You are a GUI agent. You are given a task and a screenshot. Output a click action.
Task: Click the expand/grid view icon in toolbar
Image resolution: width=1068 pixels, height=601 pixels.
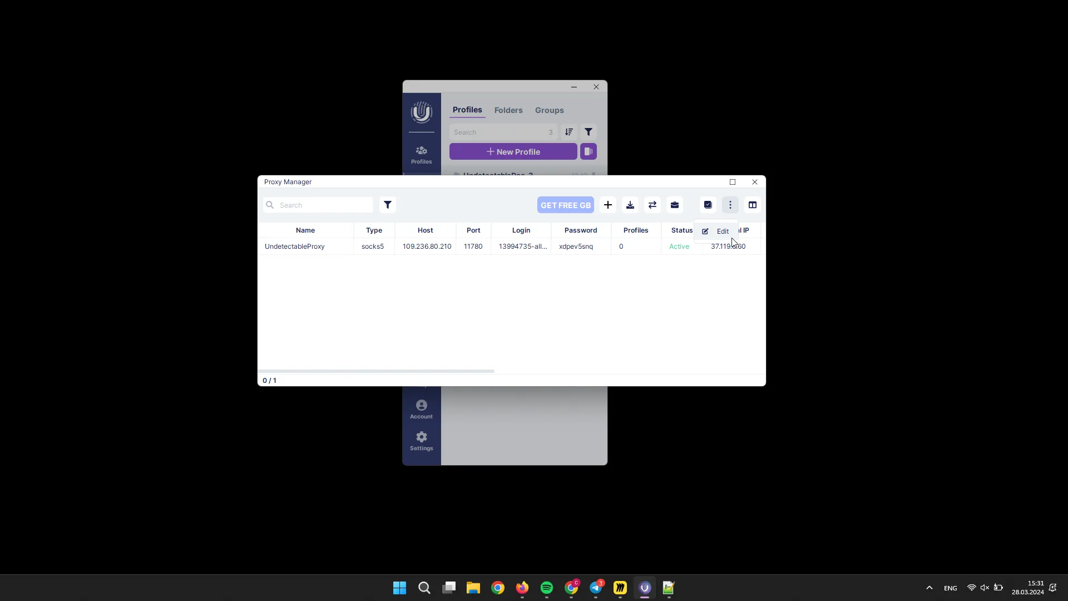(753, 205)
